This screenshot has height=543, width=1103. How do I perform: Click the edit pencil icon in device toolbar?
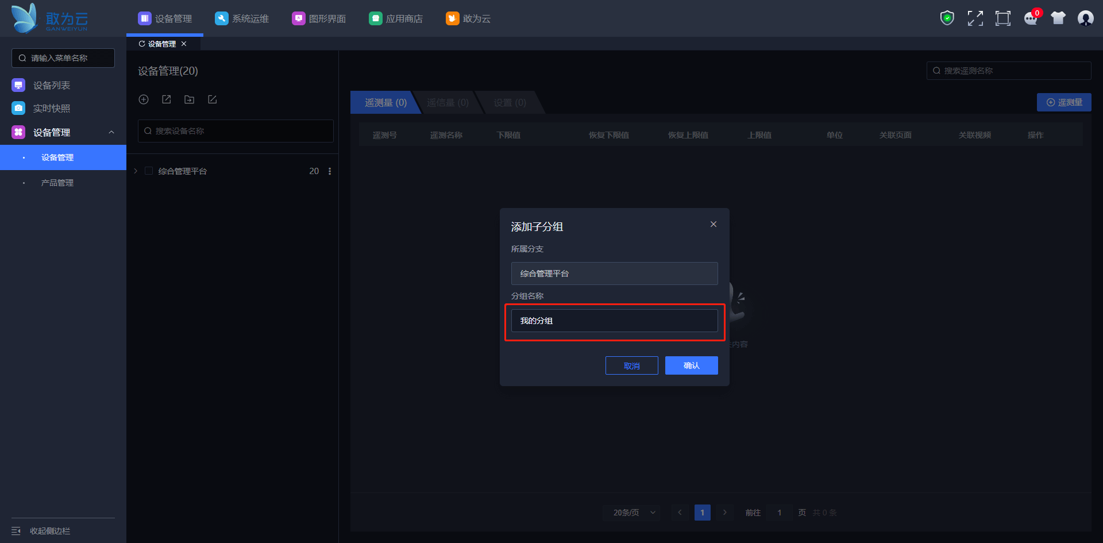pyautogui.click(x=213, y=99)
